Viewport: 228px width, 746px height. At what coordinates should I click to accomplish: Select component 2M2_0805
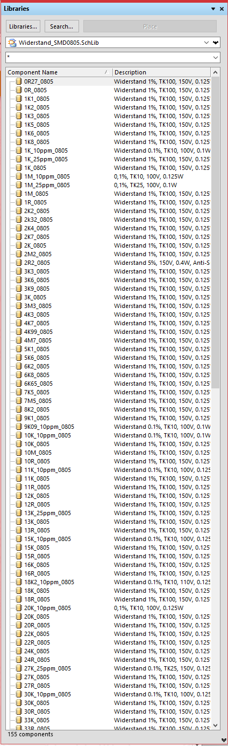(x=38, y=254)
